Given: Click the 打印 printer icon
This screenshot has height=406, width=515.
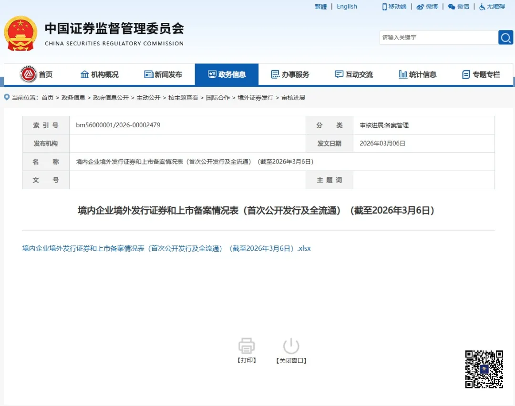Looking at the screenshot, I should click(247, 345).
